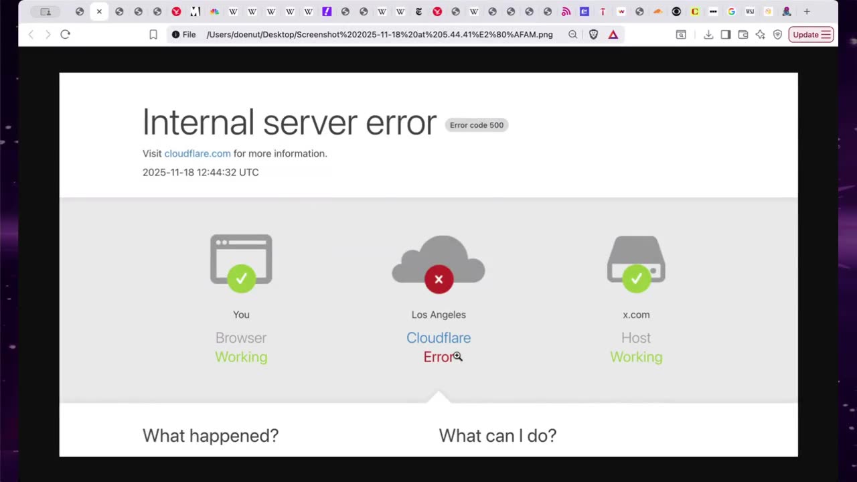This screenshot has width=857, height=482.
Task: Click the 'Working' status under Host
Action: (x=636, y=357)
